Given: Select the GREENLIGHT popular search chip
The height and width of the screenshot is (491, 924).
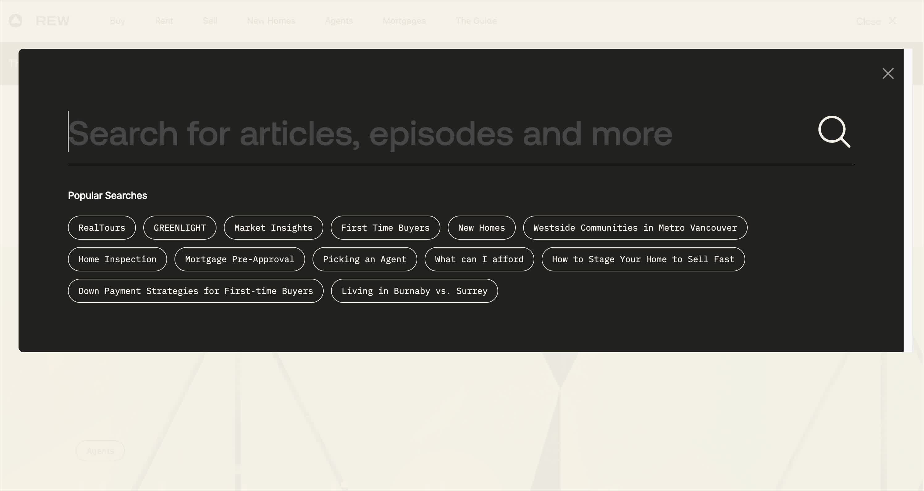Looking at the screenshot, I should pos(180,228).
